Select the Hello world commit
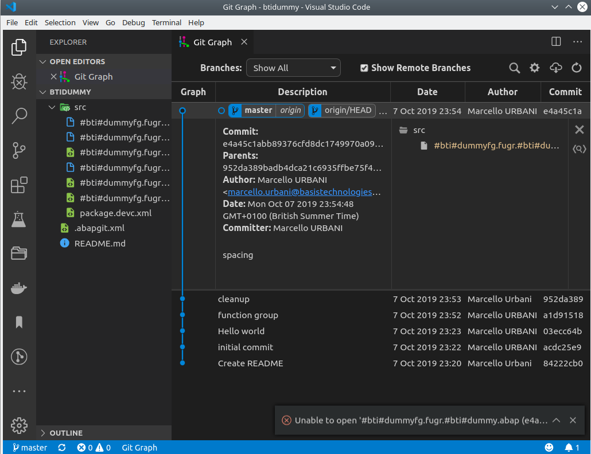Viewport: 591px width, 454px height. [x=380, y=331]
